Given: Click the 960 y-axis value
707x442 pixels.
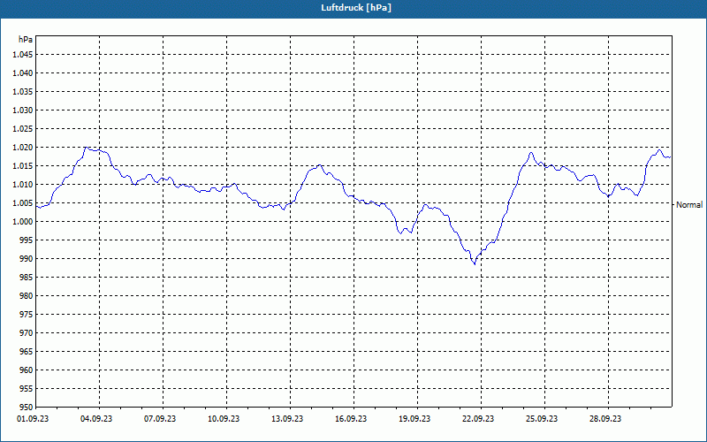Looking at the screenshot, I should pos(27,370).
